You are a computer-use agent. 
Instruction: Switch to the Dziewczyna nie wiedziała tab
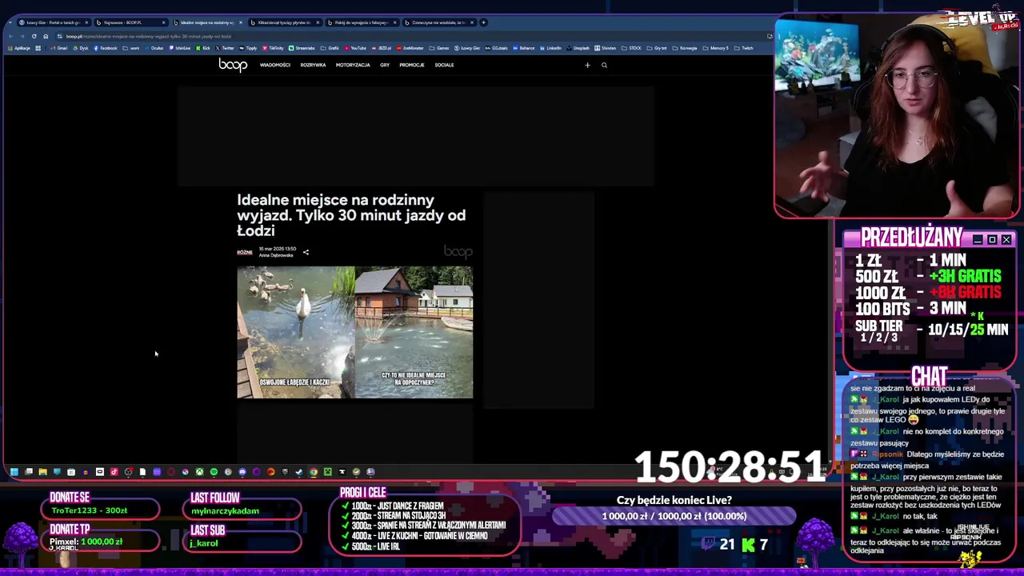[438, 22]
